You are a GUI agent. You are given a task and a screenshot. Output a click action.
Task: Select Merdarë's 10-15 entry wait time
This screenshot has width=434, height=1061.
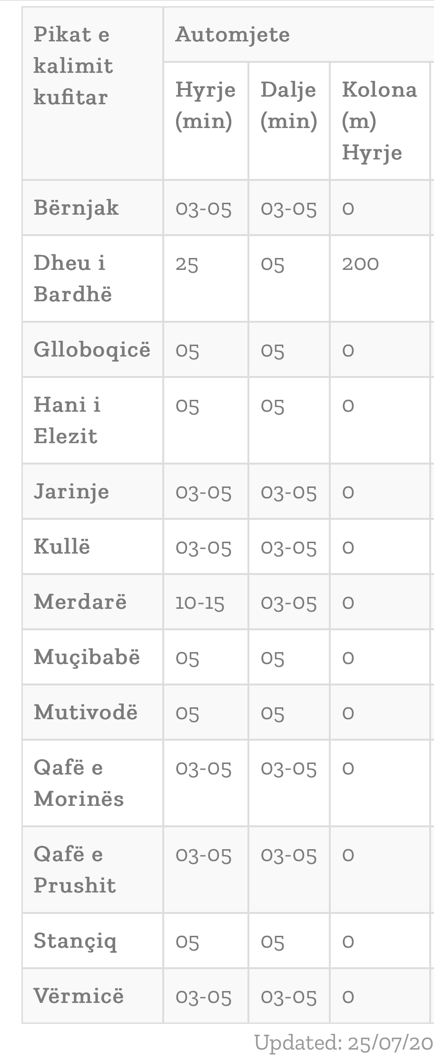(x=200, y=603)
